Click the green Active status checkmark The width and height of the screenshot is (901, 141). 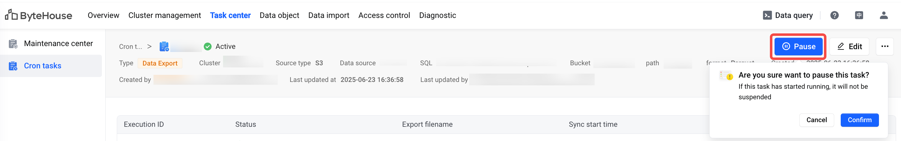coord(208,46)
